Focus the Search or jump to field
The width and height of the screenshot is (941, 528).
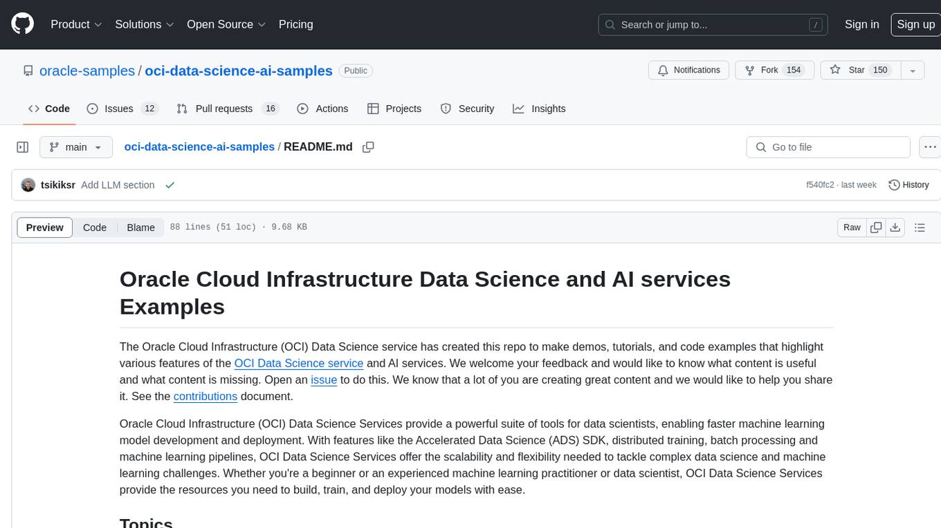(x=713, y=24)
